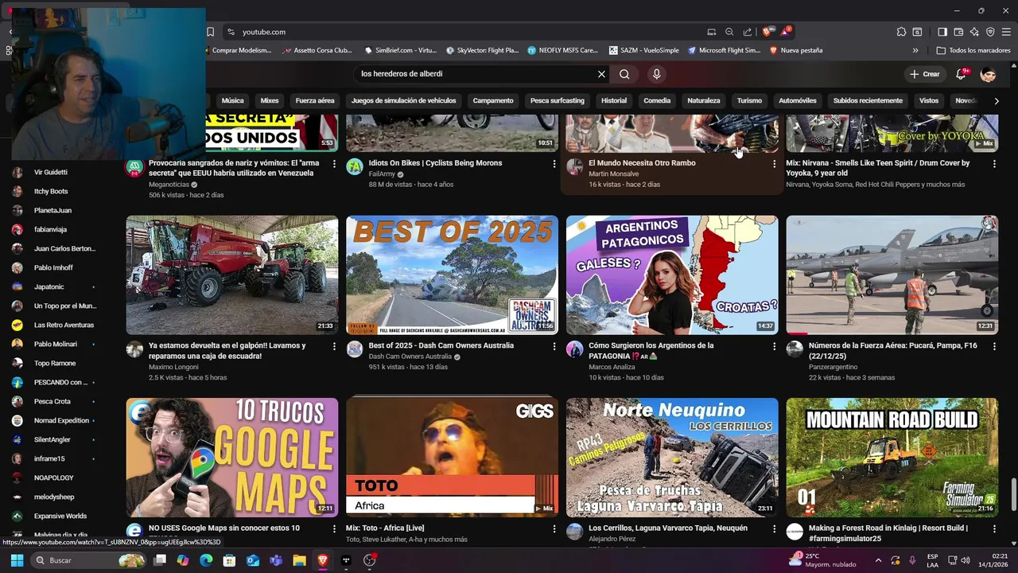This screenshot has height=573, width=1018.
Task: Select the Pesca surfcasting chip
Action: (558, 101)
